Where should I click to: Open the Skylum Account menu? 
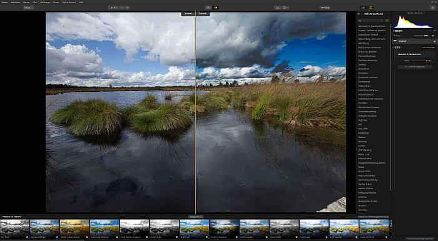[69, 2]
